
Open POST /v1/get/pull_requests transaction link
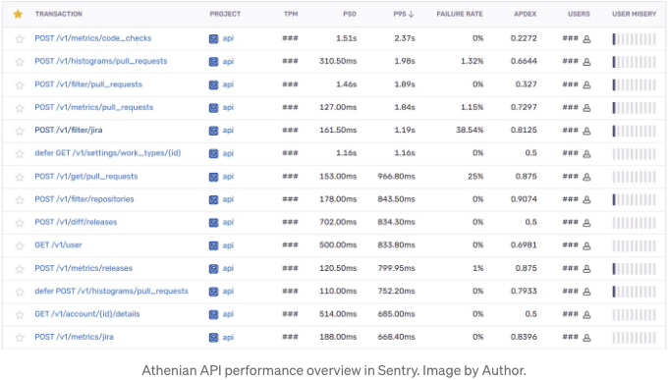pos(86,177)
